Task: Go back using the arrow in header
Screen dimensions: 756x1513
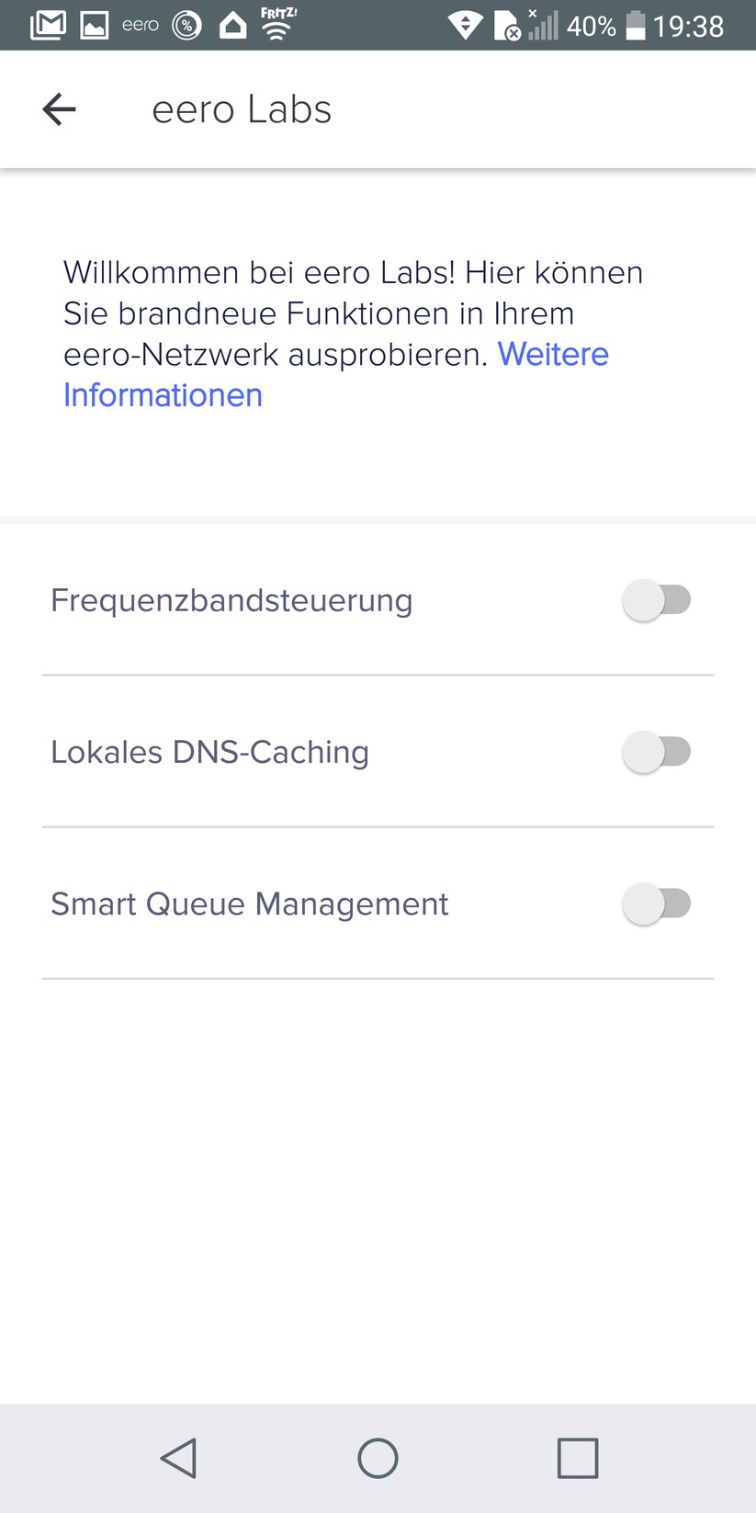Action: click(x=59, y=109)
